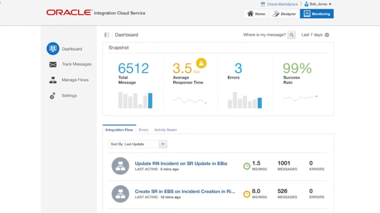Click the Bob_Jones user avatar icon
Viewport: 380px width, 213px height.
coord(306,4)
